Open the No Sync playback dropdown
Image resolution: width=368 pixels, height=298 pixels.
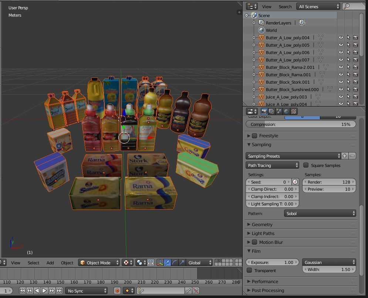(86, 291)
